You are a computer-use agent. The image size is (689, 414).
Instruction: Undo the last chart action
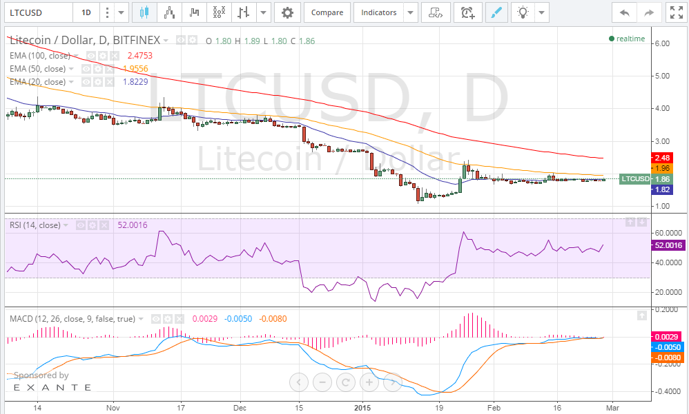tap(625, 12)
